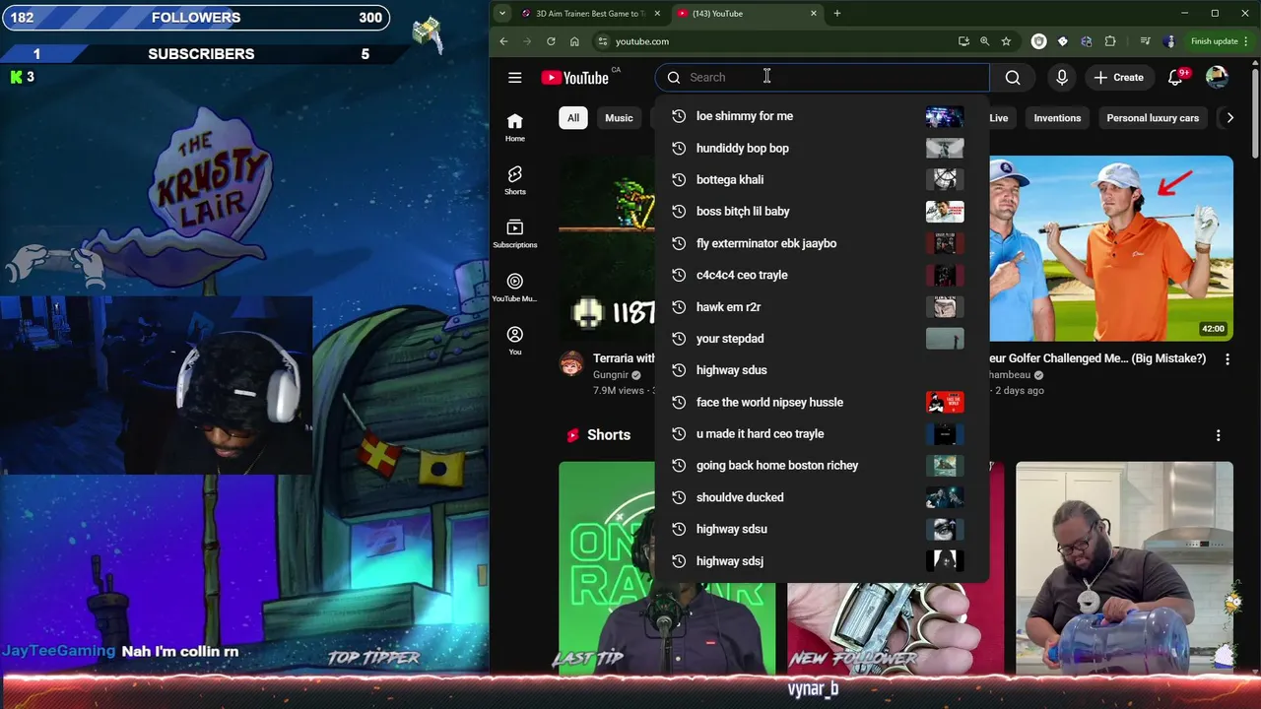Open the water jug Shorts thumbnail
The height and width of the screenshot is (709, 1261).
pos(1124,569)
